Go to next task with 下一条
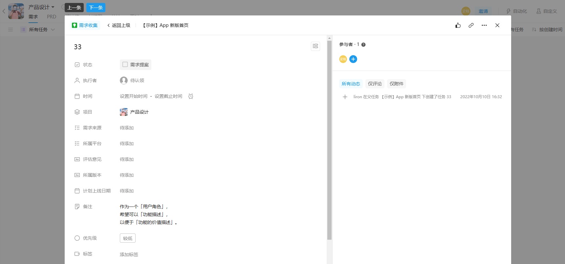 (96, 8)
